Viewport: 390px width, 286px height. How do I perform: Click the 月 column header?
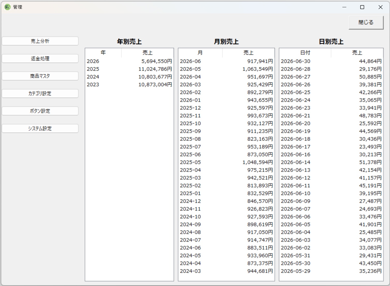click(x=200, y=53)
